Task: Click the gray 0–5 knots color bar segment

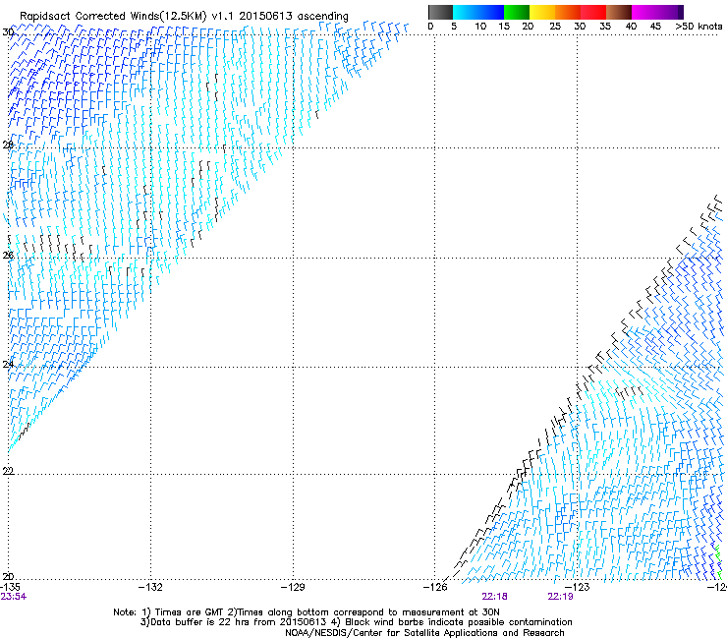Action: [x=440, y=12]
